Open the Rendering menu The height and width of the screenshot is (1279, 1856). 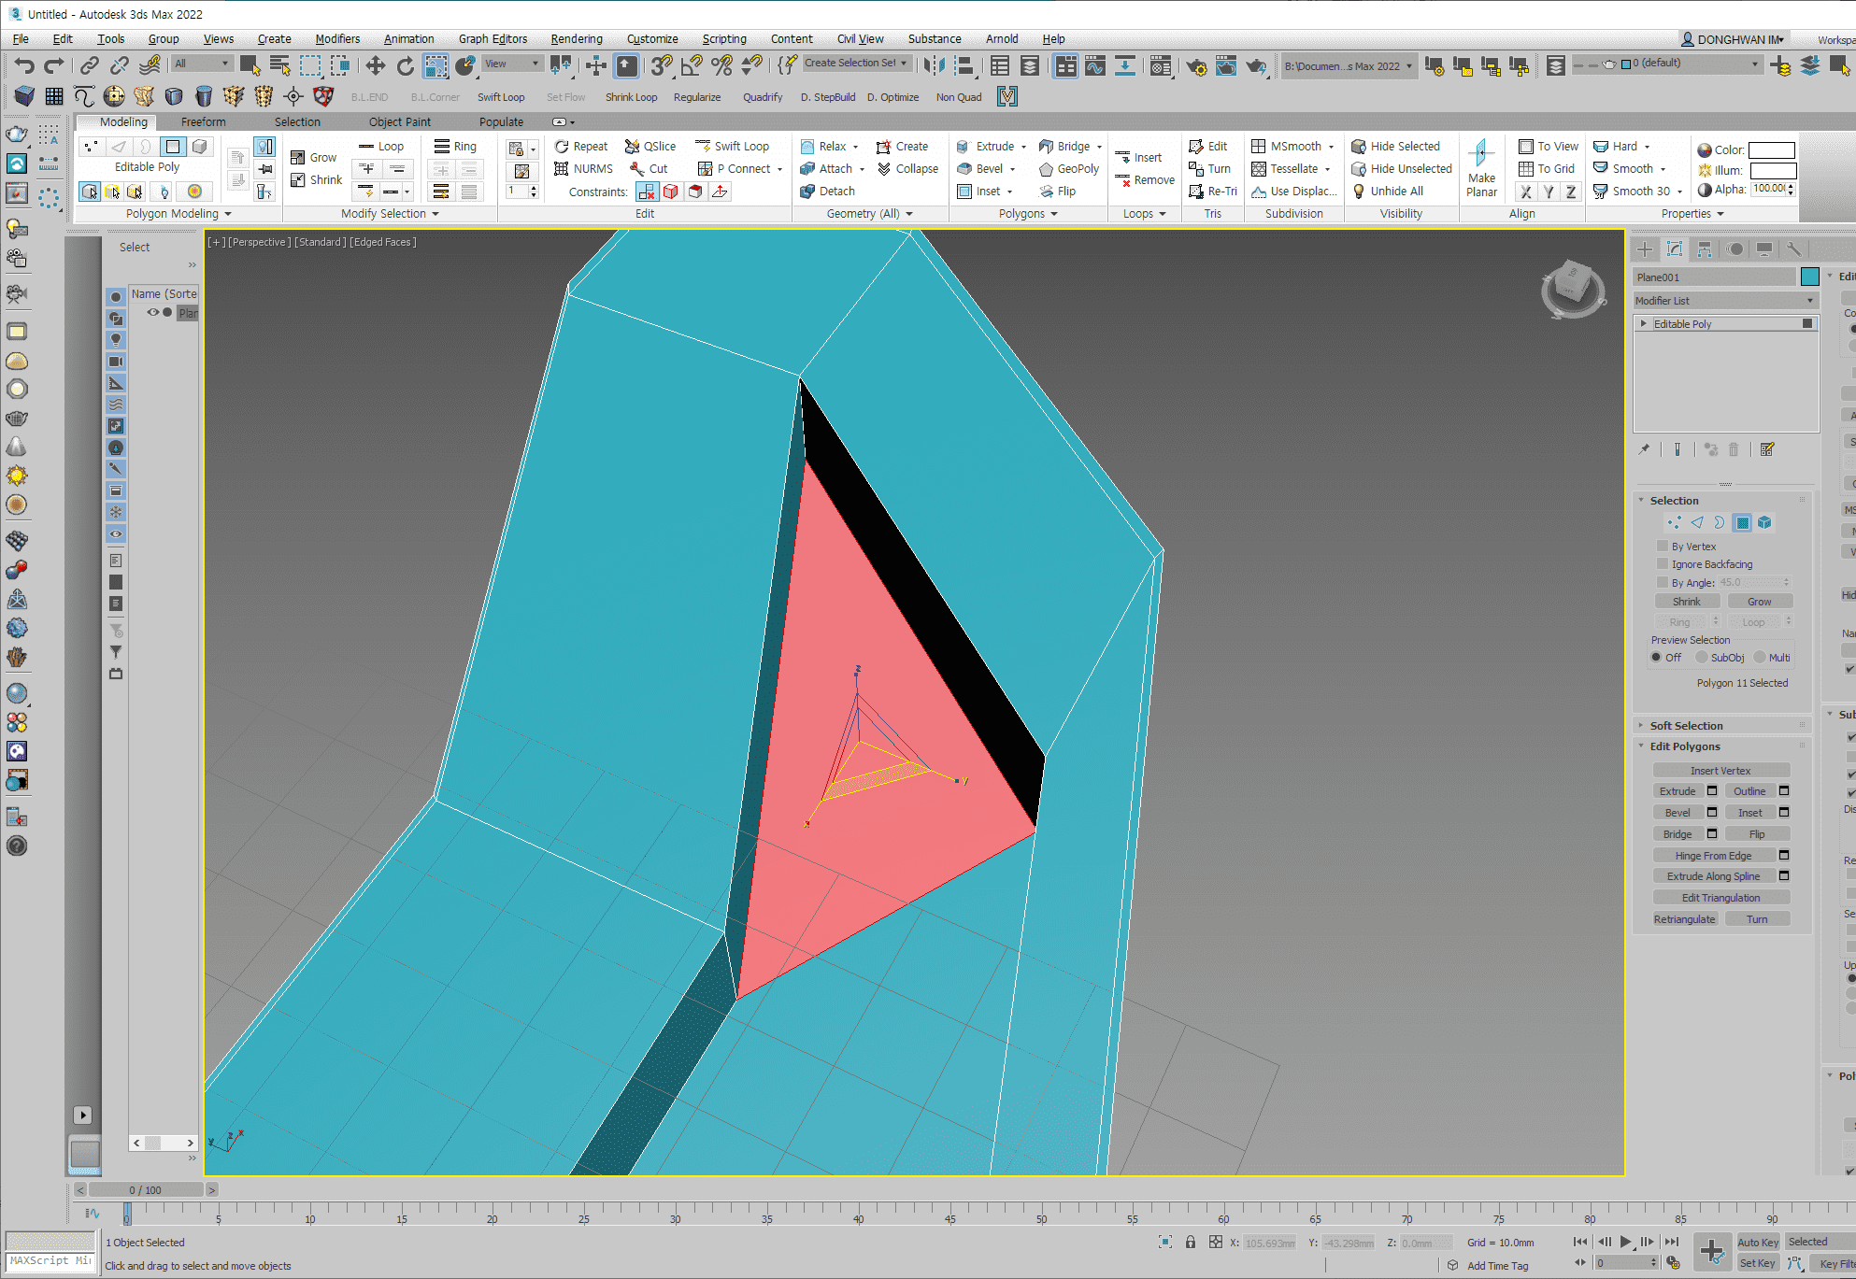[x=576, y=38]
